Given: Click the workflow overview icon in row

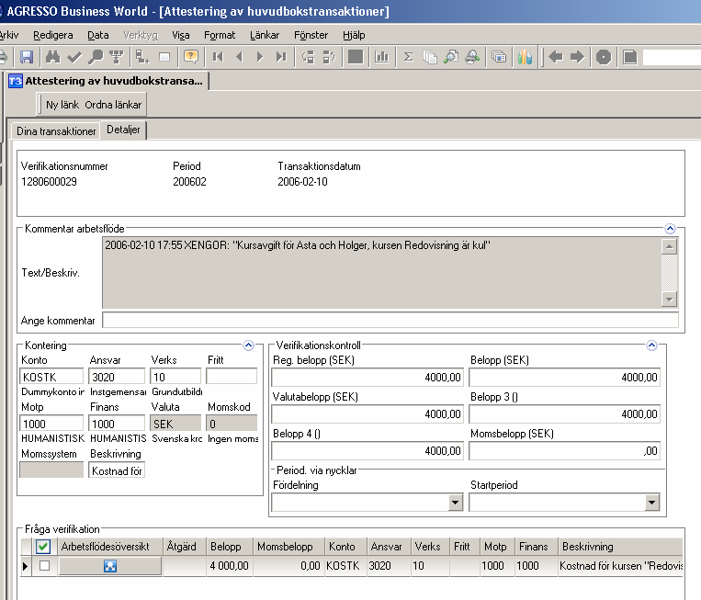Looking at the screenshot, I should (x=110, y=566).
